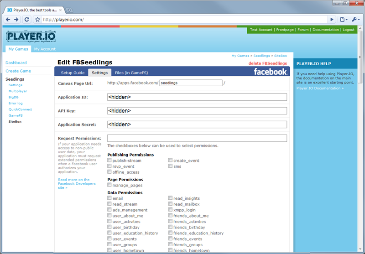This screenshot has height=254, width=365.
Task: Open GameFS in sidebar
Action: click(16, 115)
